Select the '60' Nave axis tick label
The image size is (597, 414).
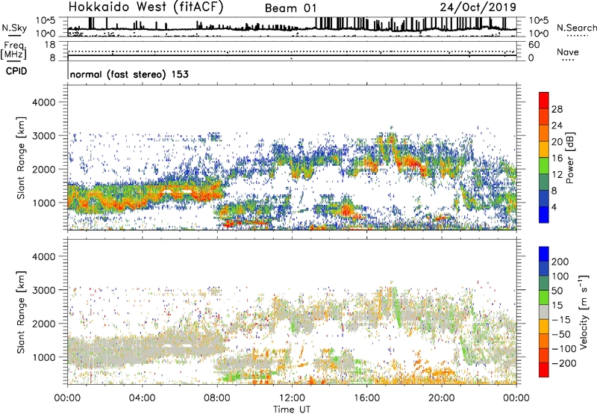coord(534,45)
